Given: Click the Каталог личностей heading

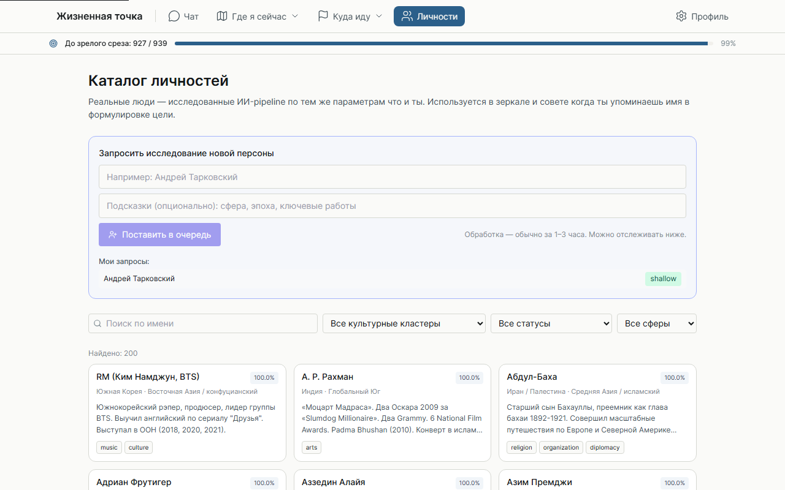Looking at the screenshot, I should click(x=158, y=80).
